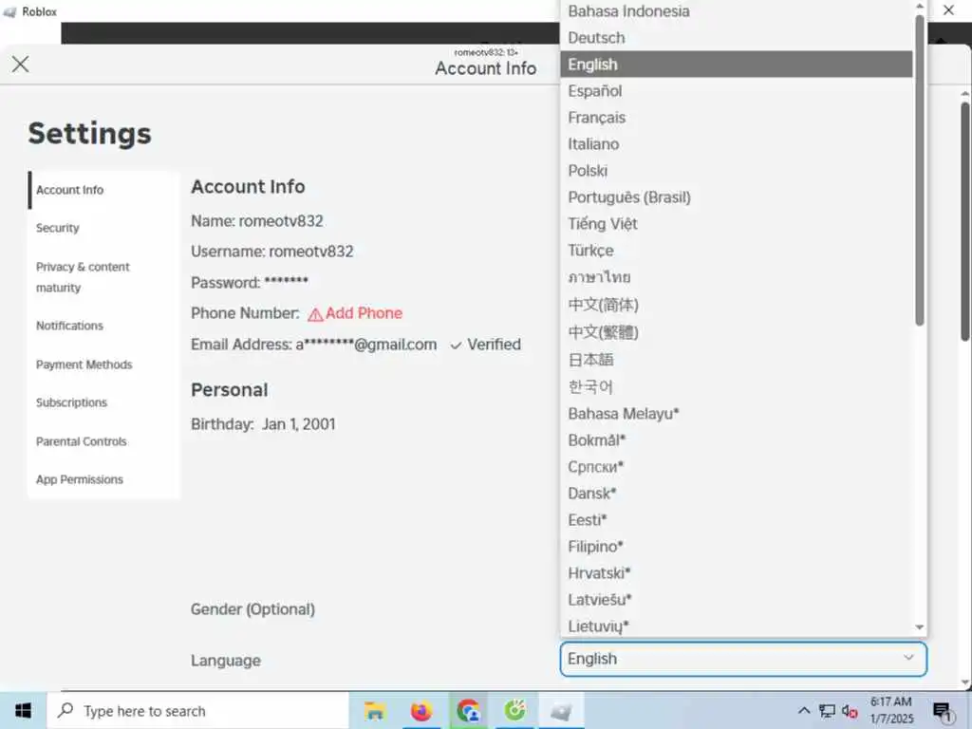
Task: Select Српски* language option
Action: 736,467
